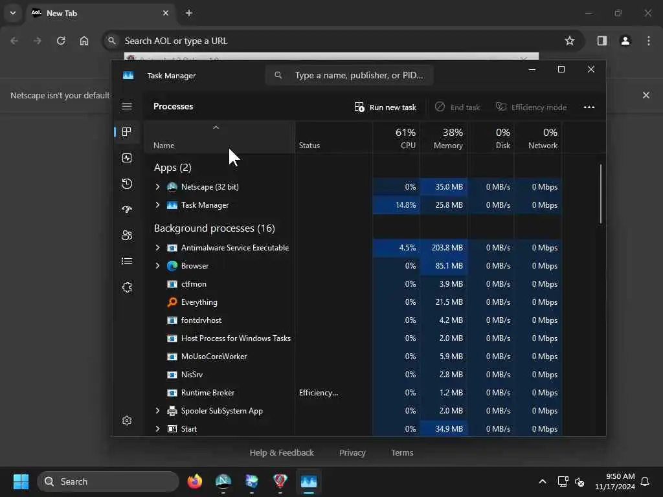This screenshot has height=497, width=663.
Task: Open Task Manager settings gear
Action: pos(127,421)
